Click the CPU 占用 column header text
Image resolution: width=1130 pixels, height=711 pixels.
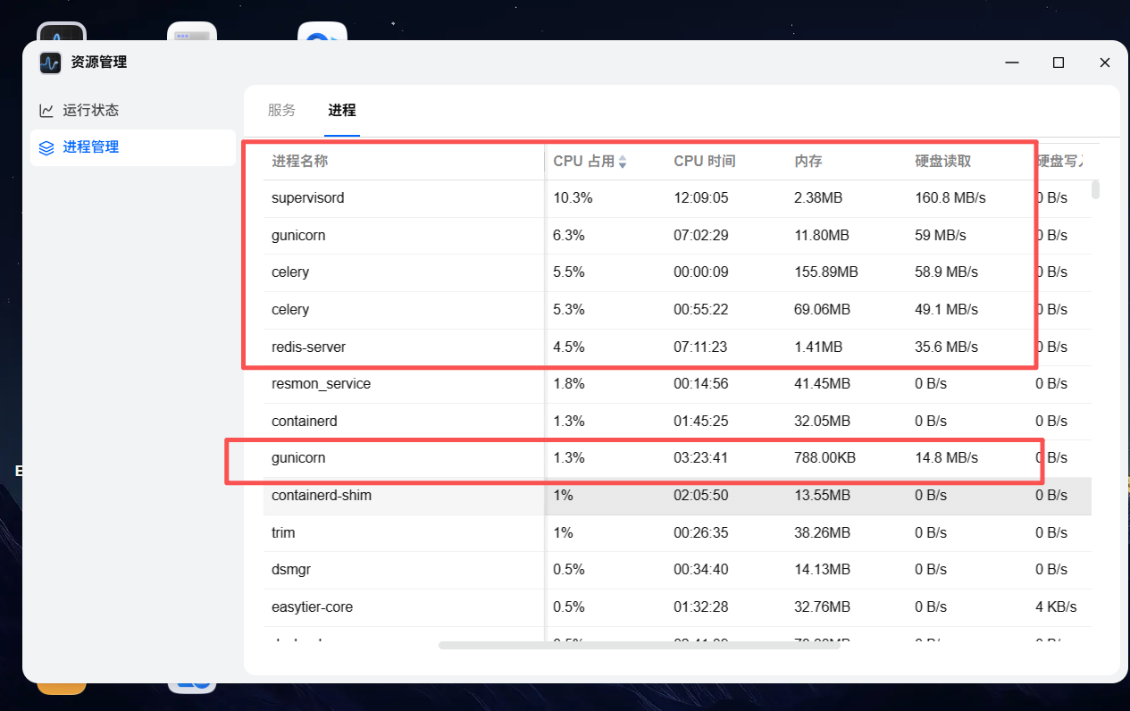[x=584, y=162]
